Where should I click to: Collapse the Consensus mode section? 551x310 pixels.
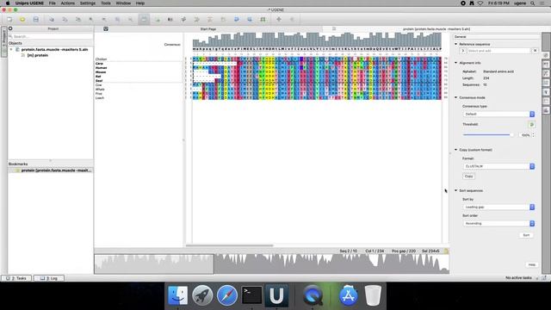click(456, 97)
